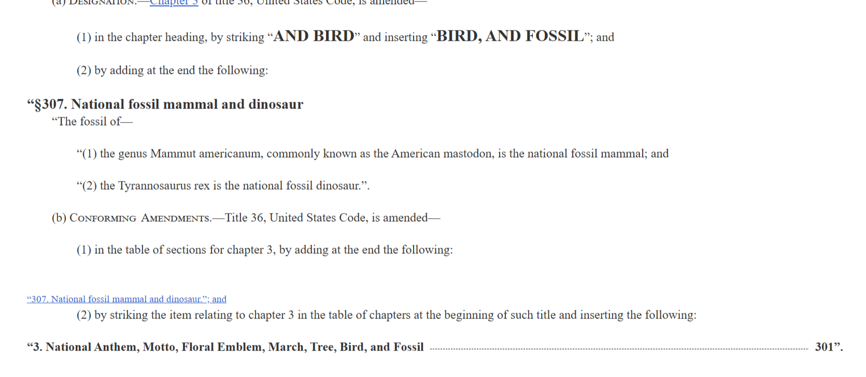Click the bold "AND BIRD" quoted text
The height and width of the screenshot is (377, 866).
(x=314, y=36)
